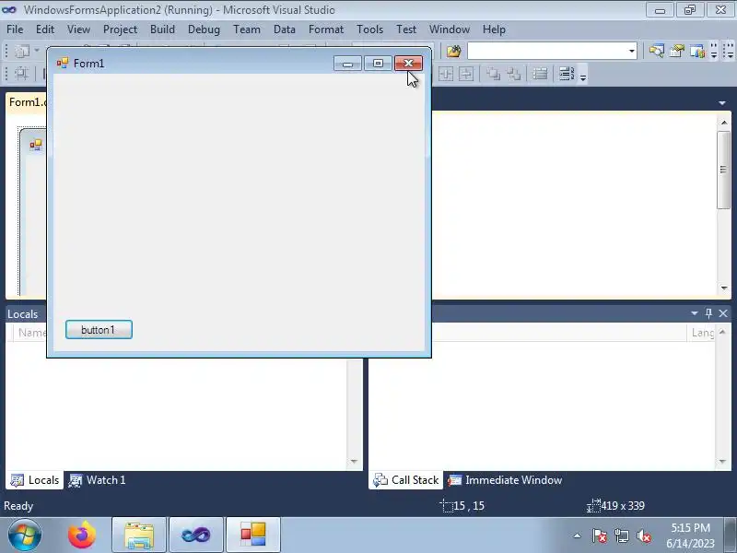The width and height of the screenshot is (737, 553).
Task: Expand the Layout toolbar overflow arrow
Action: point(583,76)
